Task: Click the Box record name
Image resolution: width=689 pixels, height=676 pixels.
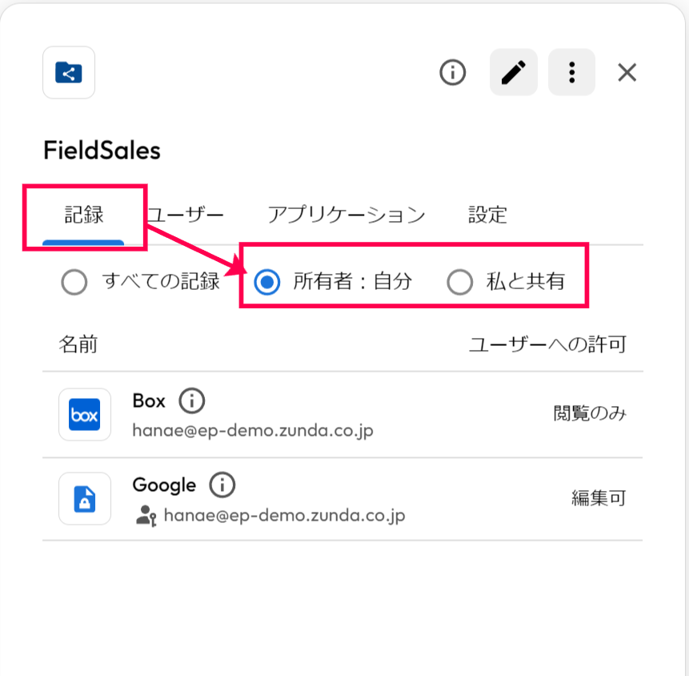Action: [149, 401]
